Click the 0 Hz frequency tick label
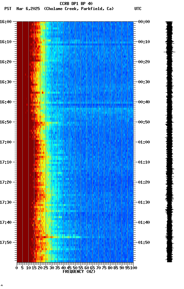Screen dimensions: 184x289 pyautogui.click(x=17, y=268)
